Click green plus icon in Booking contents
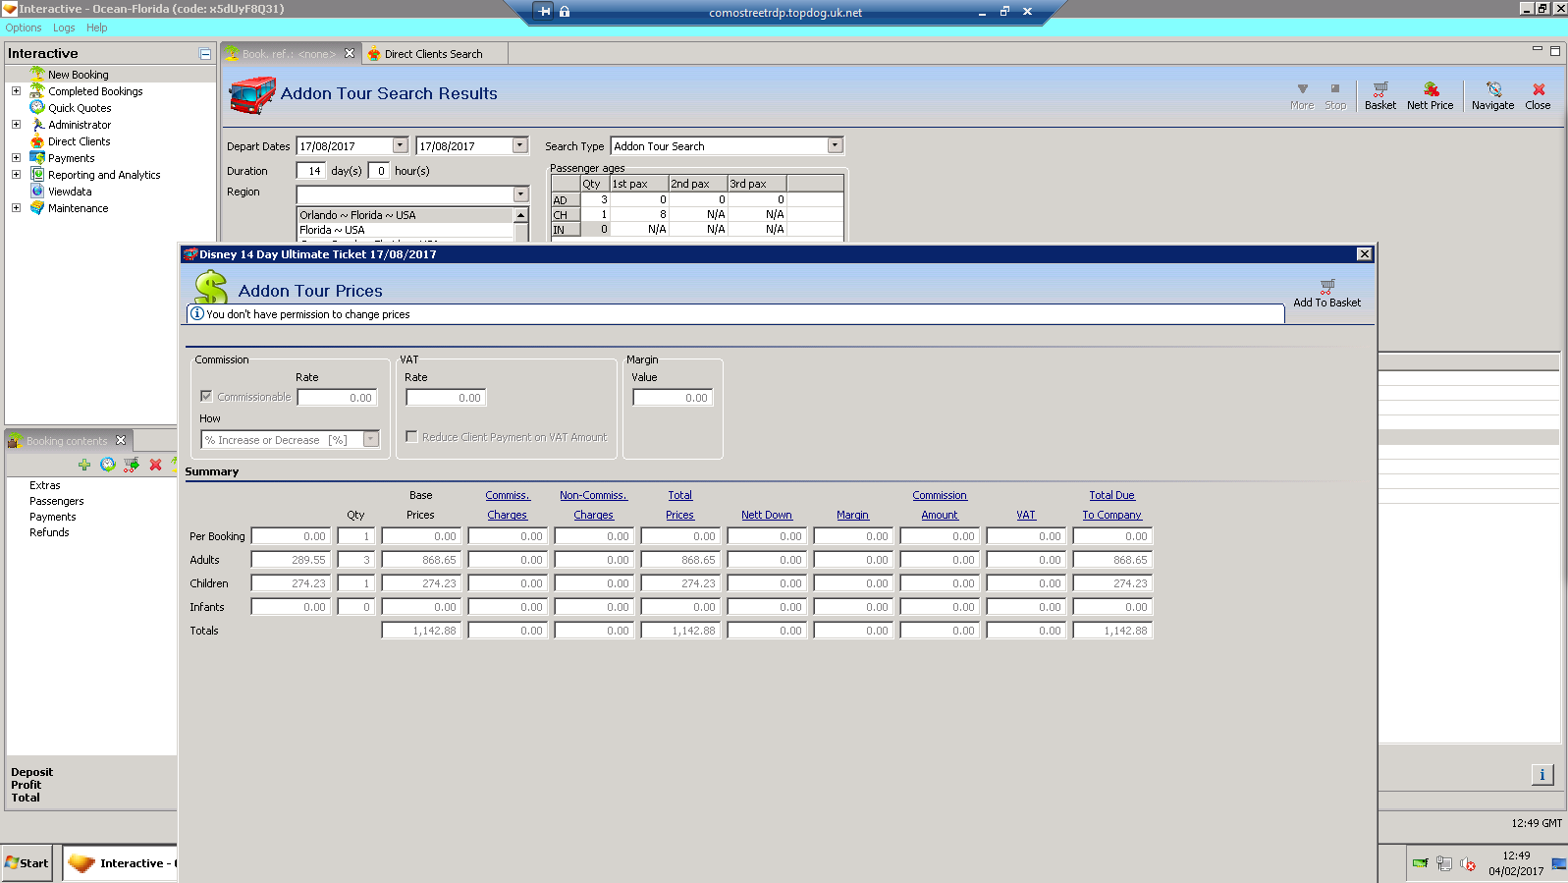 click(x=84, y=465)
